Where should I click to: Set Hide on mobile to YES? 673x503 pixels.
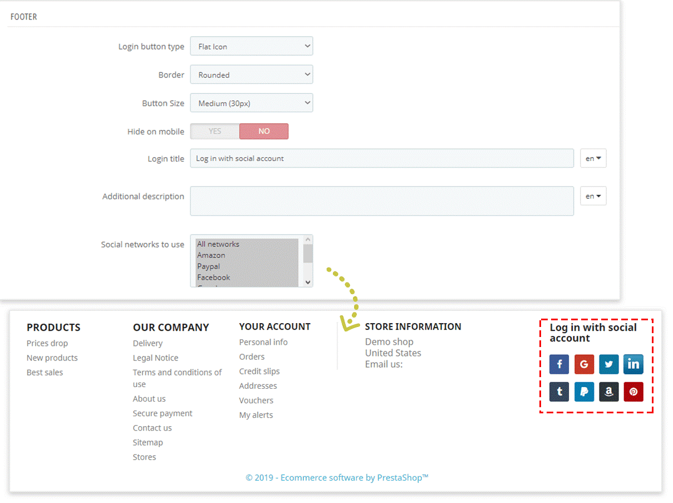[215, 131]
